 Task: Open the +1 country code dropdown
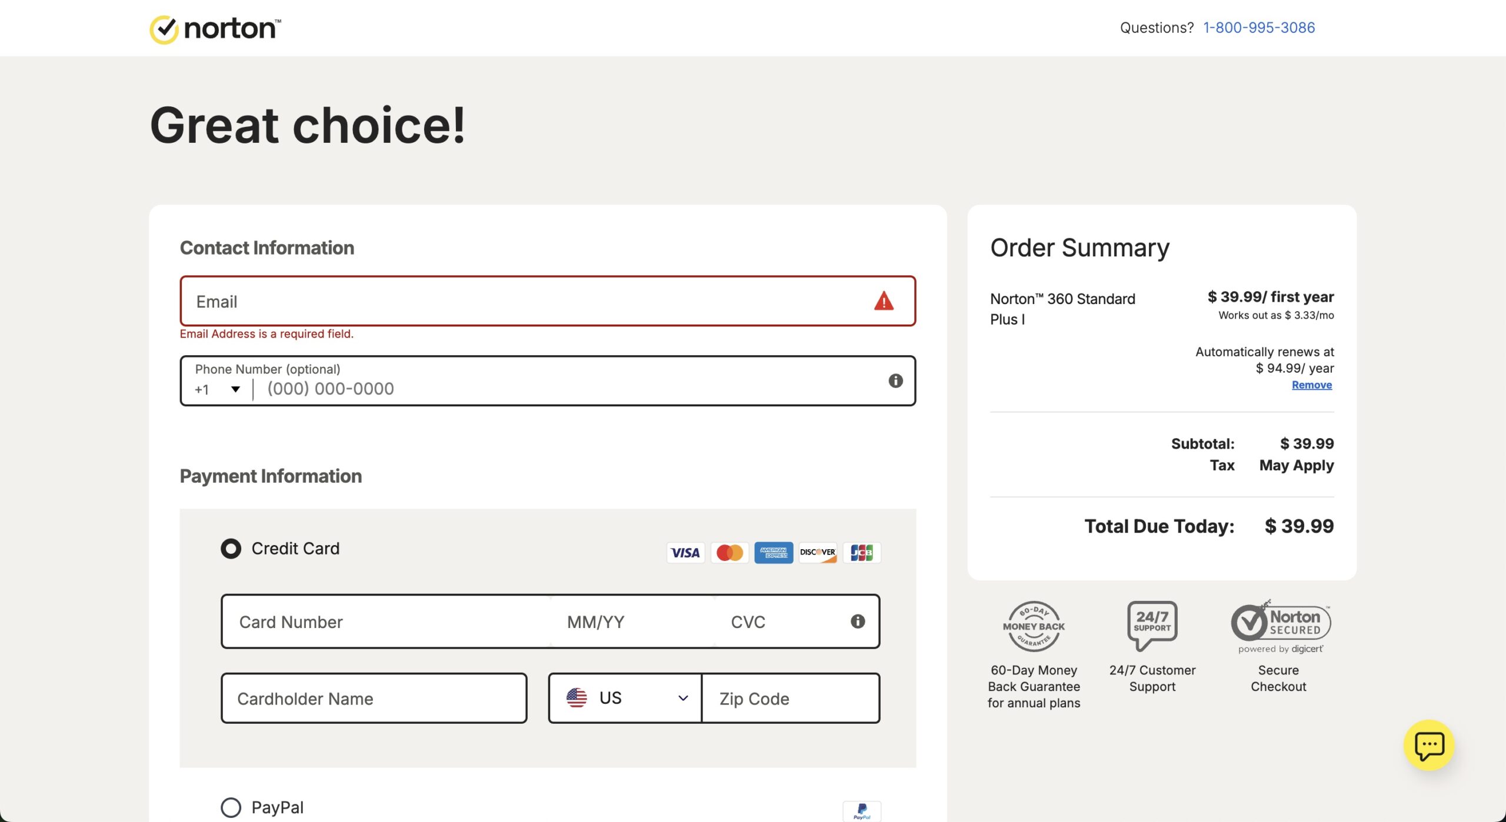tap(218, 389)
